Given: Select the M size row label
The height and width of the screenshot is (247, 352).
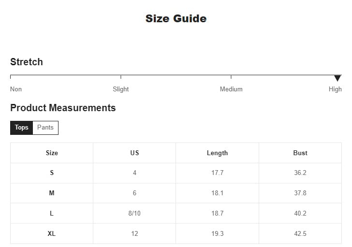Looking at the screenshot, I should tap(52, 193).
